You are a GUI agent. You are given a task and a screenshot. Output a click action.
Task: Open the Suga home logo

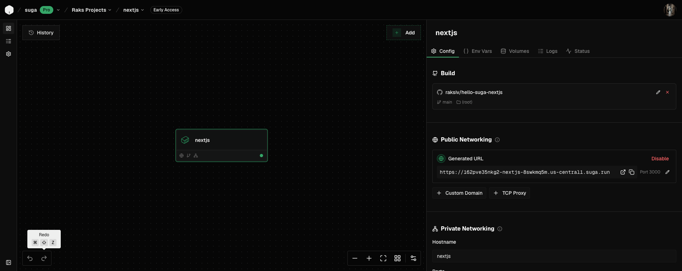(9, 10)
